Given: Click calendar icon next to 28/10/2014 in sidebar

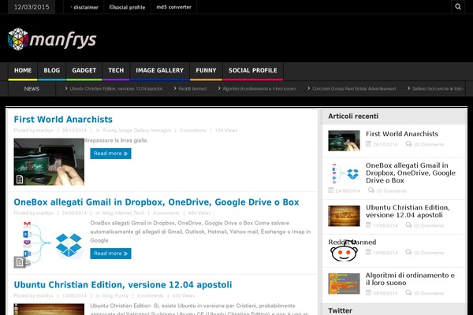Looking at the screenshot, I should (368, 144).
